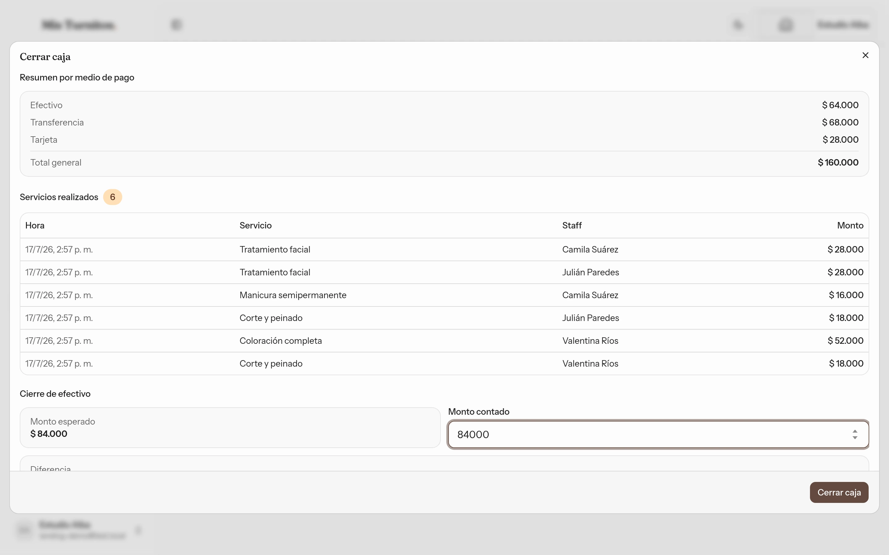
Task: Click the Staff column header
Action: click(x=572, y=225)
